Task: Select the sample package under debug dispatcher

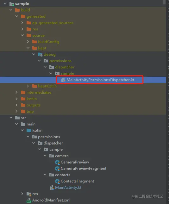Action: pos(67,73)
